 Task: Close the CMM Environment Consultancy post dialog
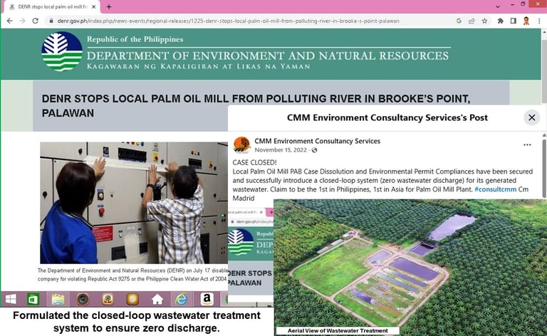click(x=531, y=117)
